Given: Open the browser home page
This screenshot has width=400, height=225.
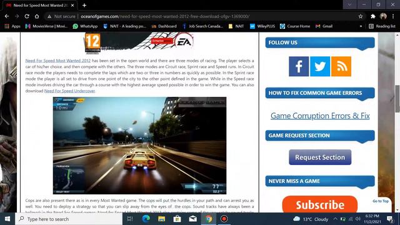Looking at the screenshot, I should (x=37, y=16).
